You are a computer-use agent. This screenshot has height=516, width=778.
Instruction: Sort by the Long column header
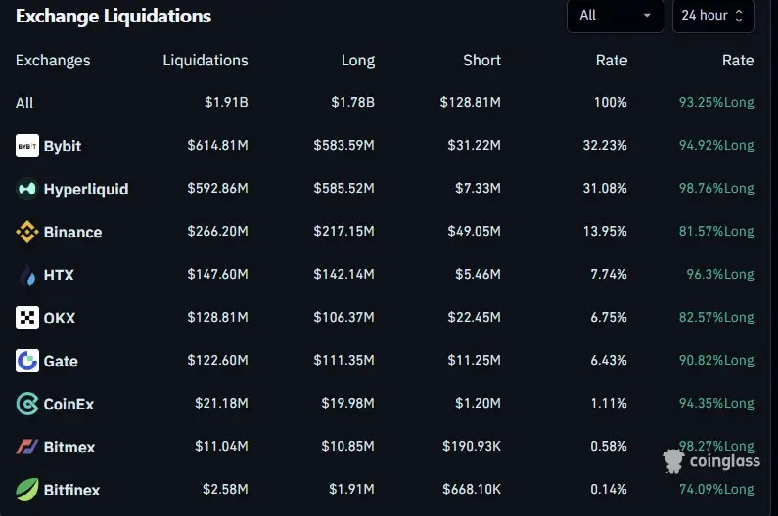click(x=358, y=61)
